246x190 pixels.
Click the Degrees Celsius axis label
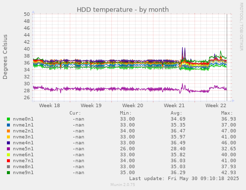click(5, 57)
